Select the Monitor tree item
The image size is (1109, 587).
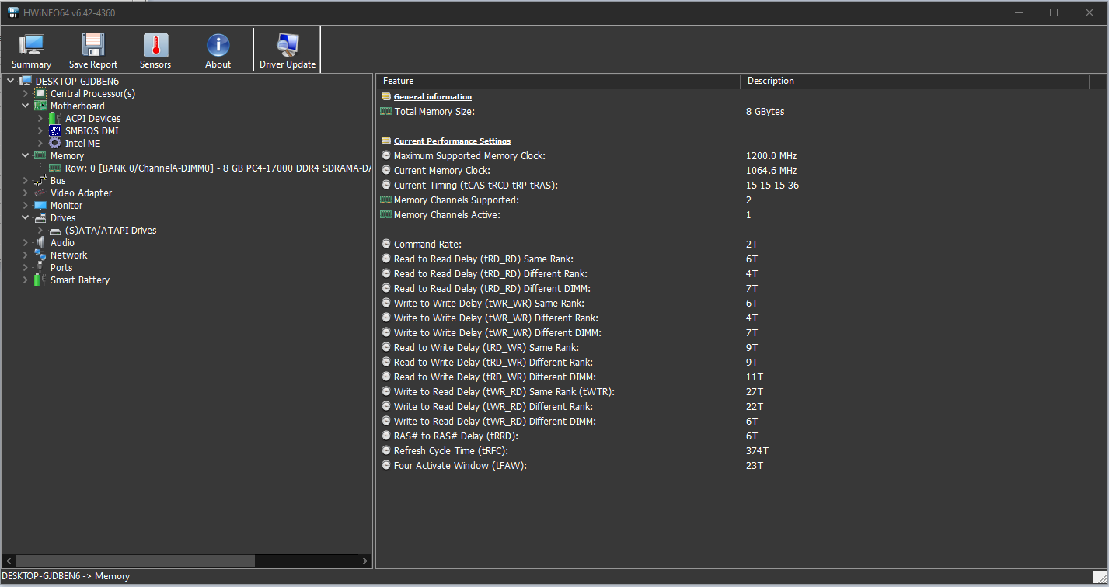point(66,205)
